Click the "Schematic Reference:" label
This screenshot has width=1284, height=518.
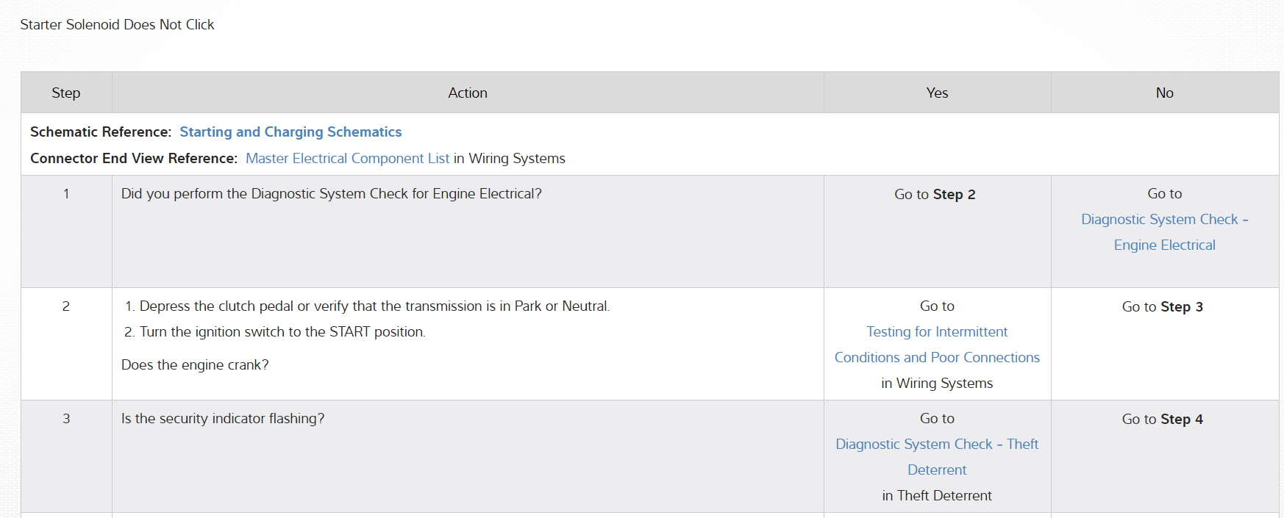[101, 132]
